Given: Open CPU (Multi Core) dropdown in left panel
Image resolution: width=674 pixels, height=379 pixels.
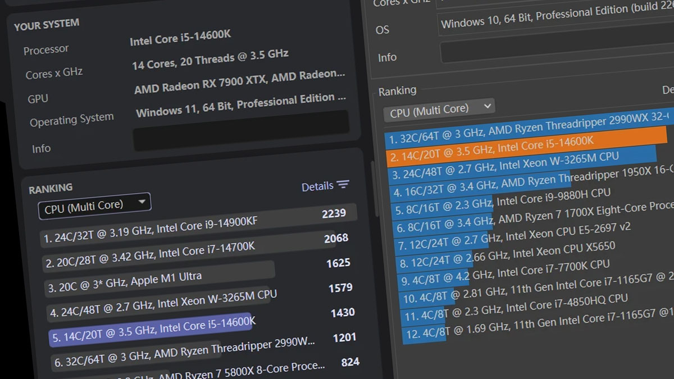Looking at the screenshot, I should point(94,206).
